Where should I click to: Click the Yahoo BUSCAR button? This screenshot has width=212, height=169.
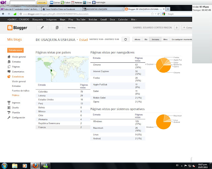[42, 2]
